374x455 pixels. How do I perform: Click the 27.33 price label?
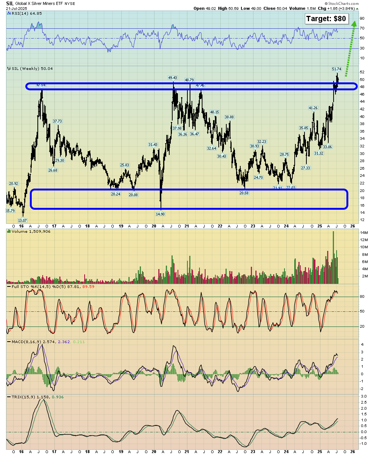click(x=305, y=168)
